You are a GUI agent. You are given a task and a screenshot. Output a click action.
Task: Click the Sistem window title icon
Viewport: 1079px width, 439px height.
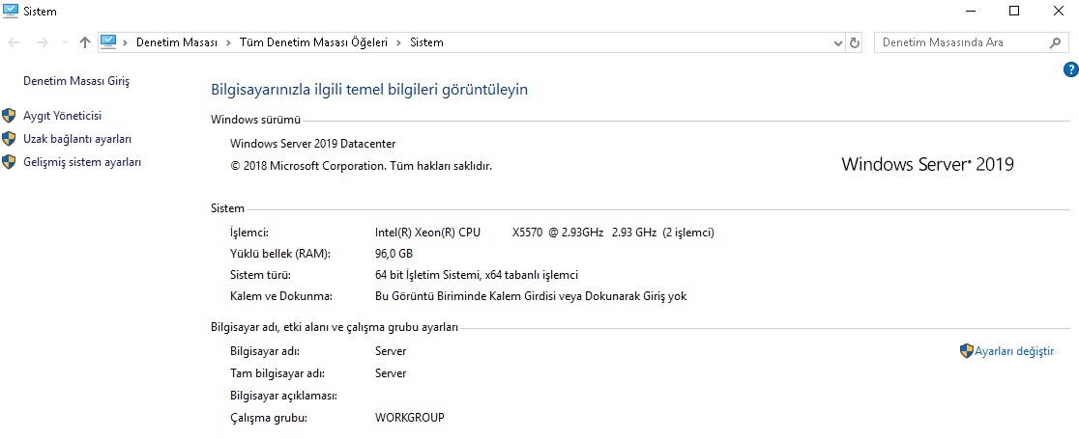[11, 11]
